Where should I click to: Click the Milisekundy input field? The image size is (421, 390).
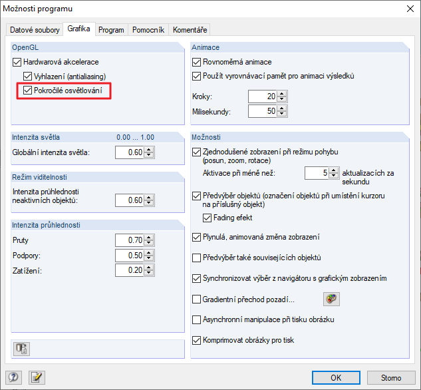point(263,111)
